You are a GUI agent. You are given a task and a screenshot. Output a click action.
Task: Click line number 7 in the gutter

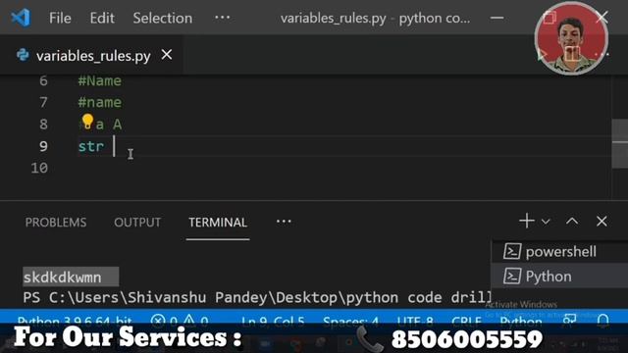click(x=43, y=102)
